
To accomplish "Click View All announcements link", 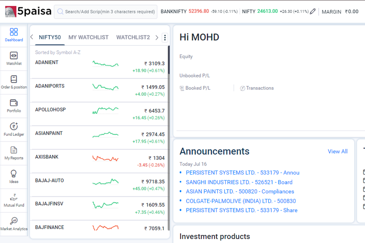I will click(337, 152).
